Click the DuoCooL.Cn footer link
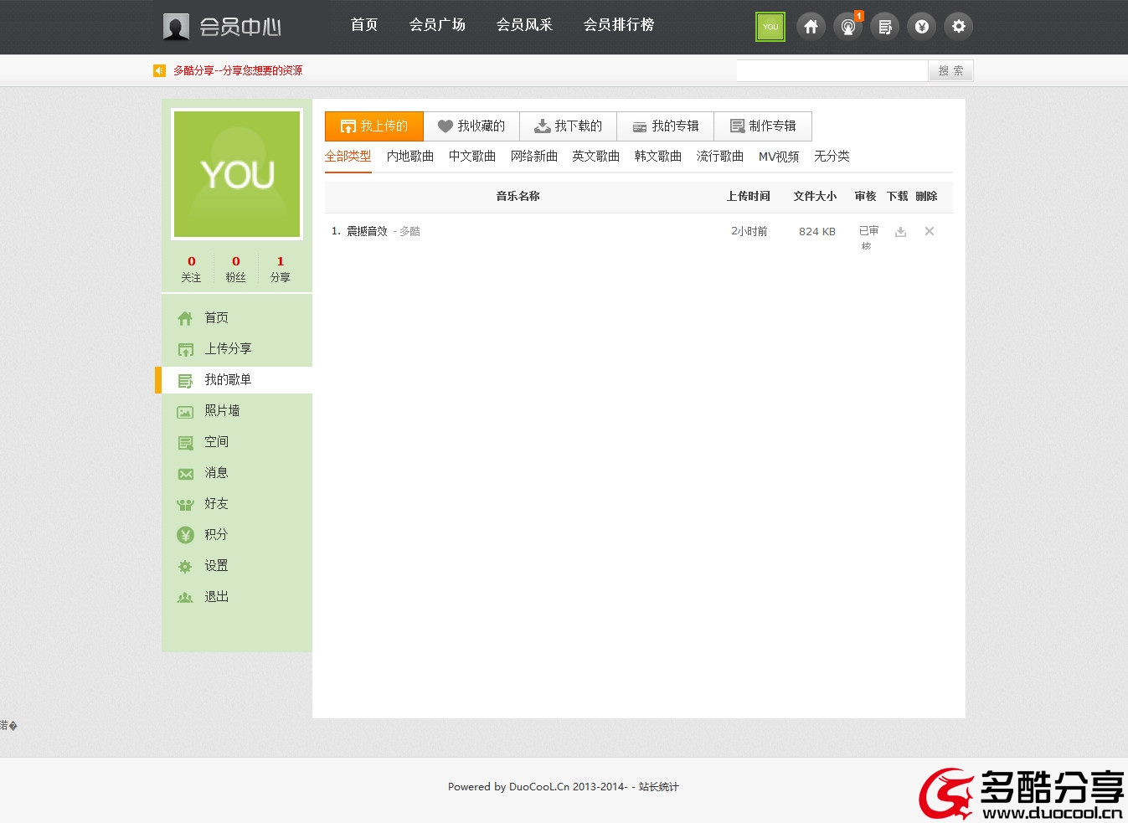Image resolution: width=1128 pixels, height=823 pixels. pos(538,787)
